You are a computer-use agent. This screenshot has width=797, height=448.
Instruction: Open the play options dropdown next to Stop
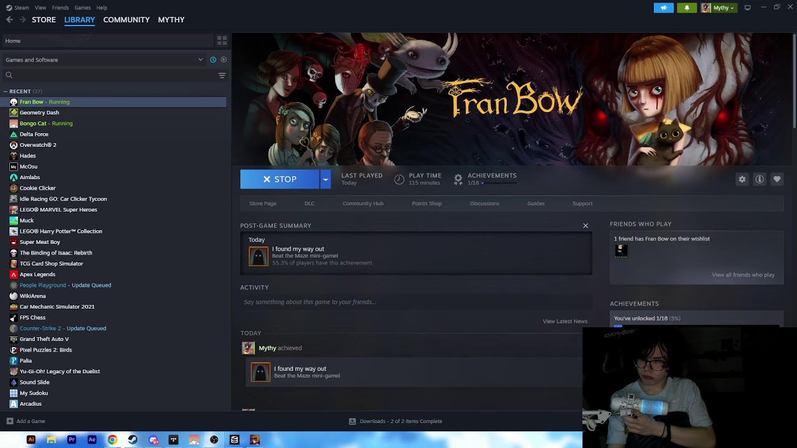tap(325, 179)
